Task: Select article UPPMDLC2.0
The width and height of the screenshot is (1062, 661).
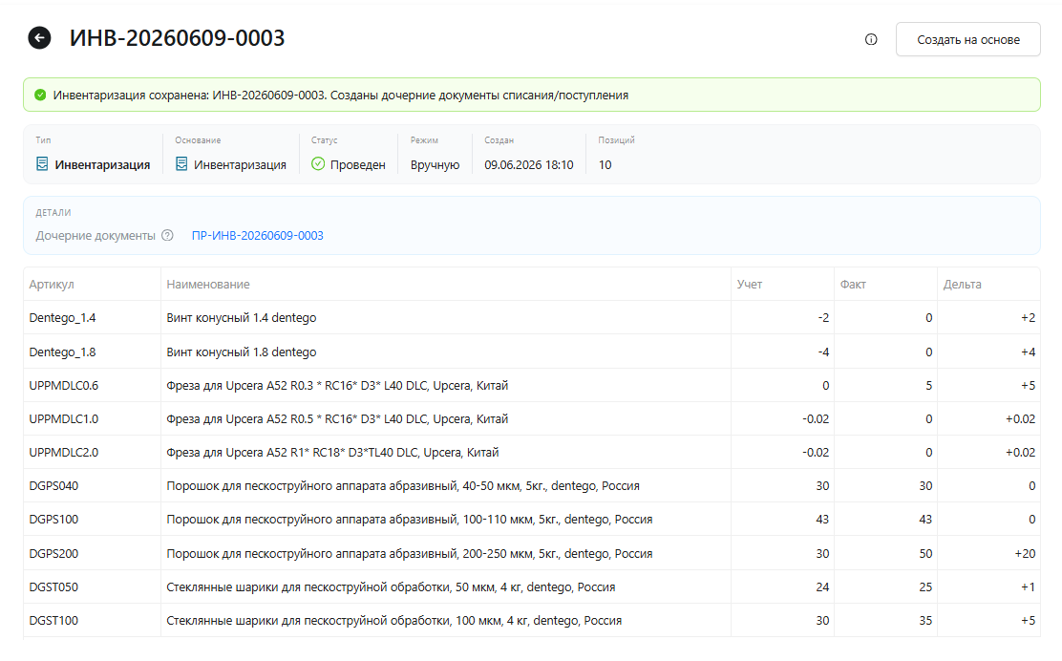Action: coord(64,452)
